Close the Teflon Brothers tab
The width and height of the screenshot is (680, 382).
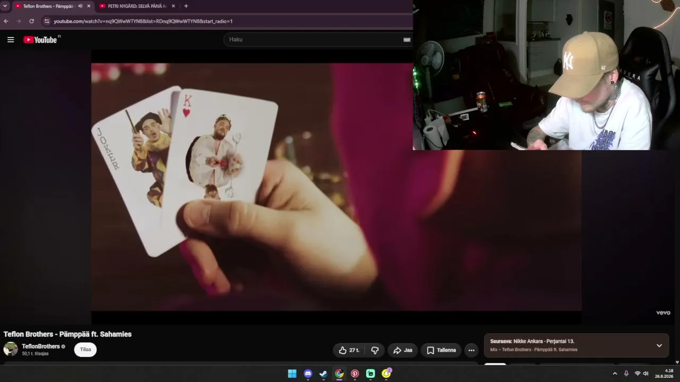[x=89, y=6]
